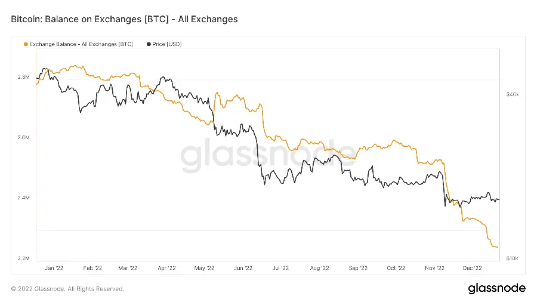
Task: Click the 2.8M y-axis label
Action: pyautogui.click(x=23, y=77)
